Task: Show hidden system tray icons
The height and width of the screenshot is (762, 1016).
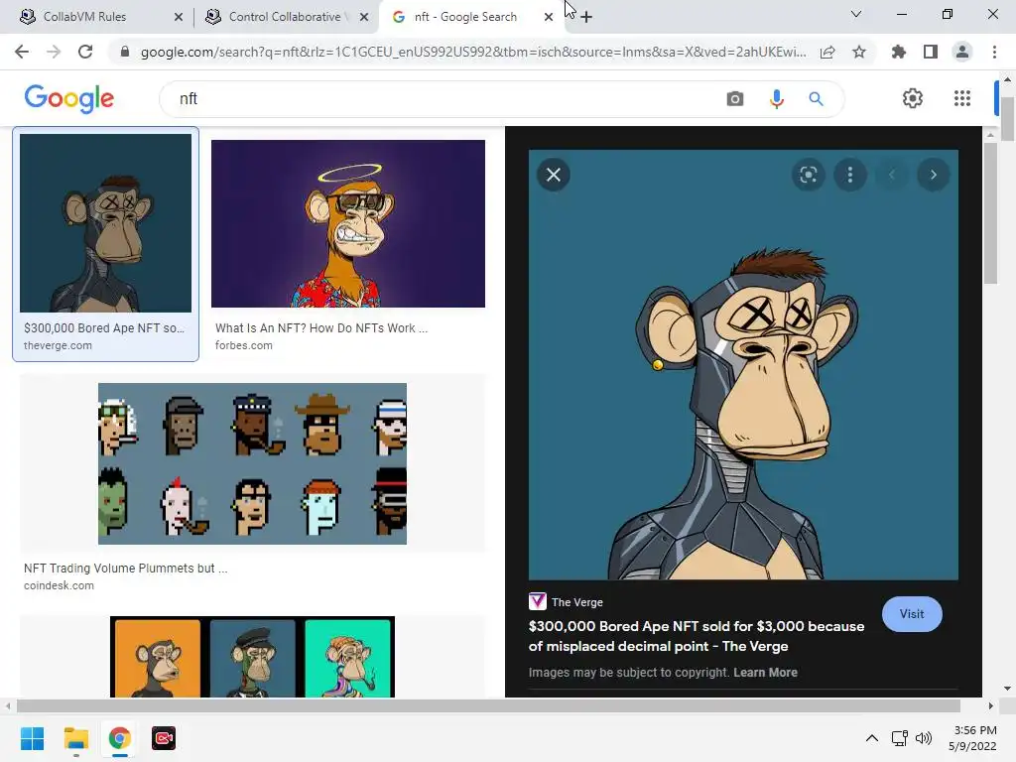Action: point(872,738)
